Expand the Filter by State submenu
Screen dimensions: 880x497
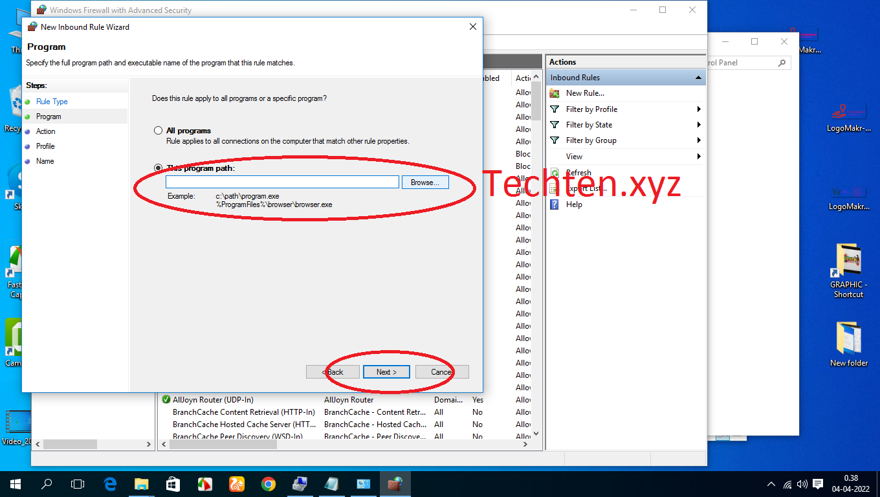click(699, 125)
